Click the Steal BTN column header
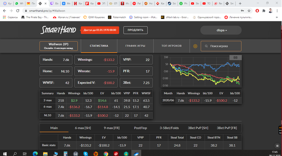 pyautogui.click(x=214, y=138)
